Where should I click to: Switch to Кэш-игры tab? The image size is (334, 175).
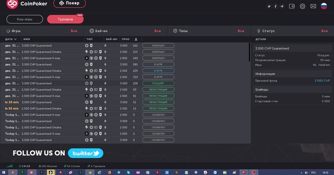[24, 19]
